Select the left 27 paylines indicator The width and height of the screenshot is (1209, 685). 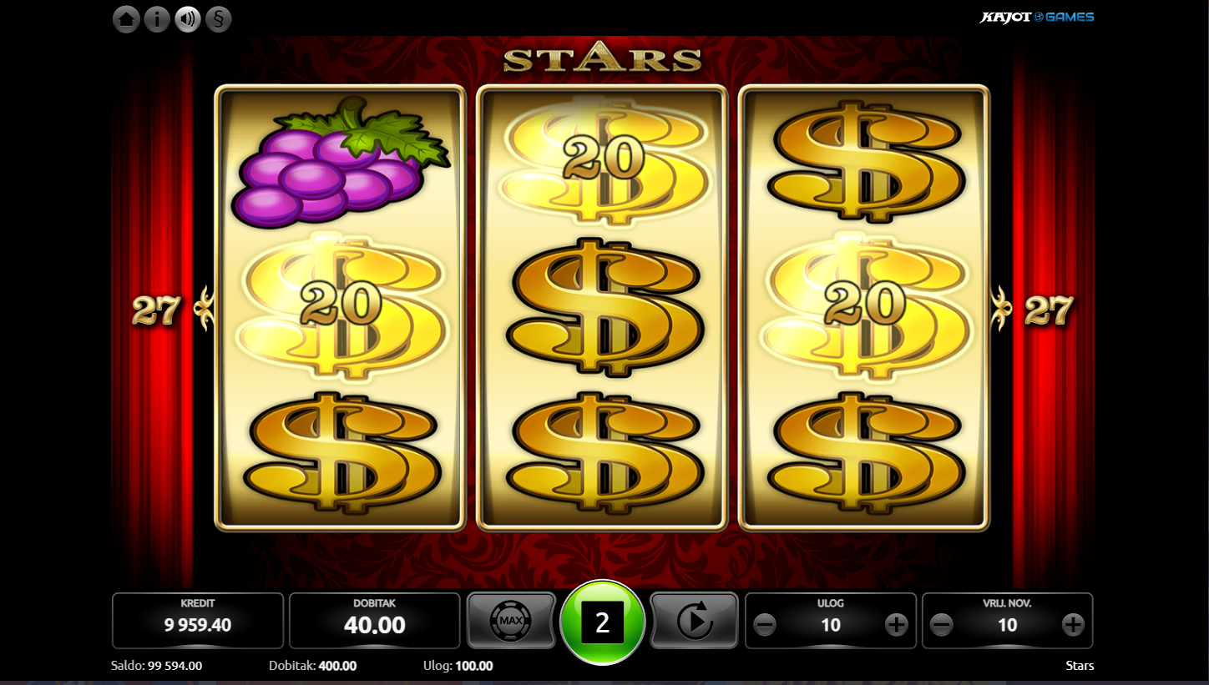tap(156, 310)
